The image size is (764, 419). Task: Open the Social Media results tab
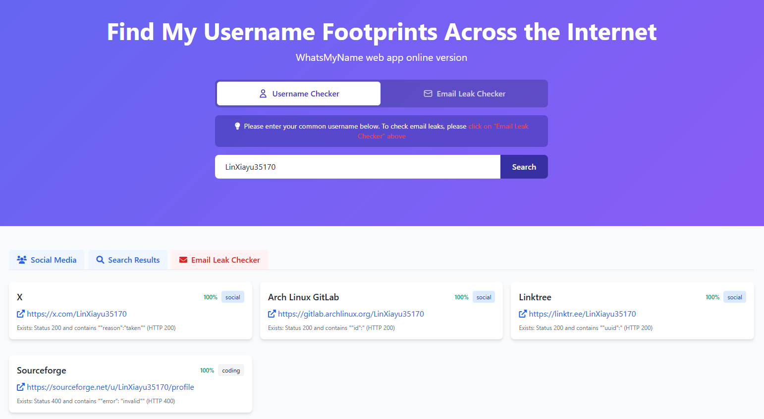(x=47, y=260)
